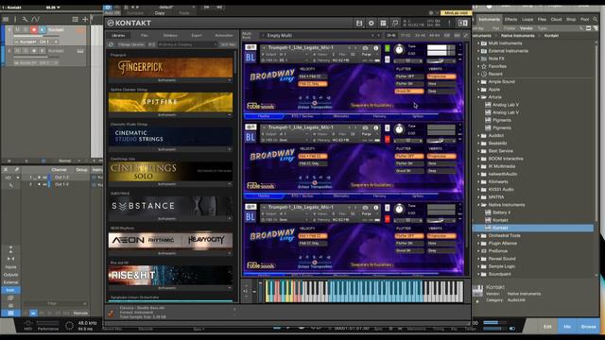Mute the first Kontakt track
Image resolution: width=605 pixels, height=340 pixels.
point(18,29)
